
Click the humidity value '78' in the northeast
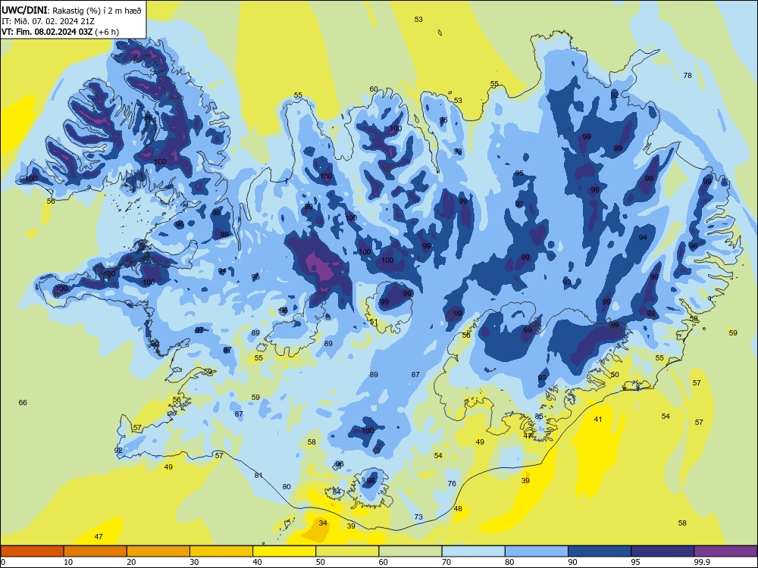(x=688, y=75)
